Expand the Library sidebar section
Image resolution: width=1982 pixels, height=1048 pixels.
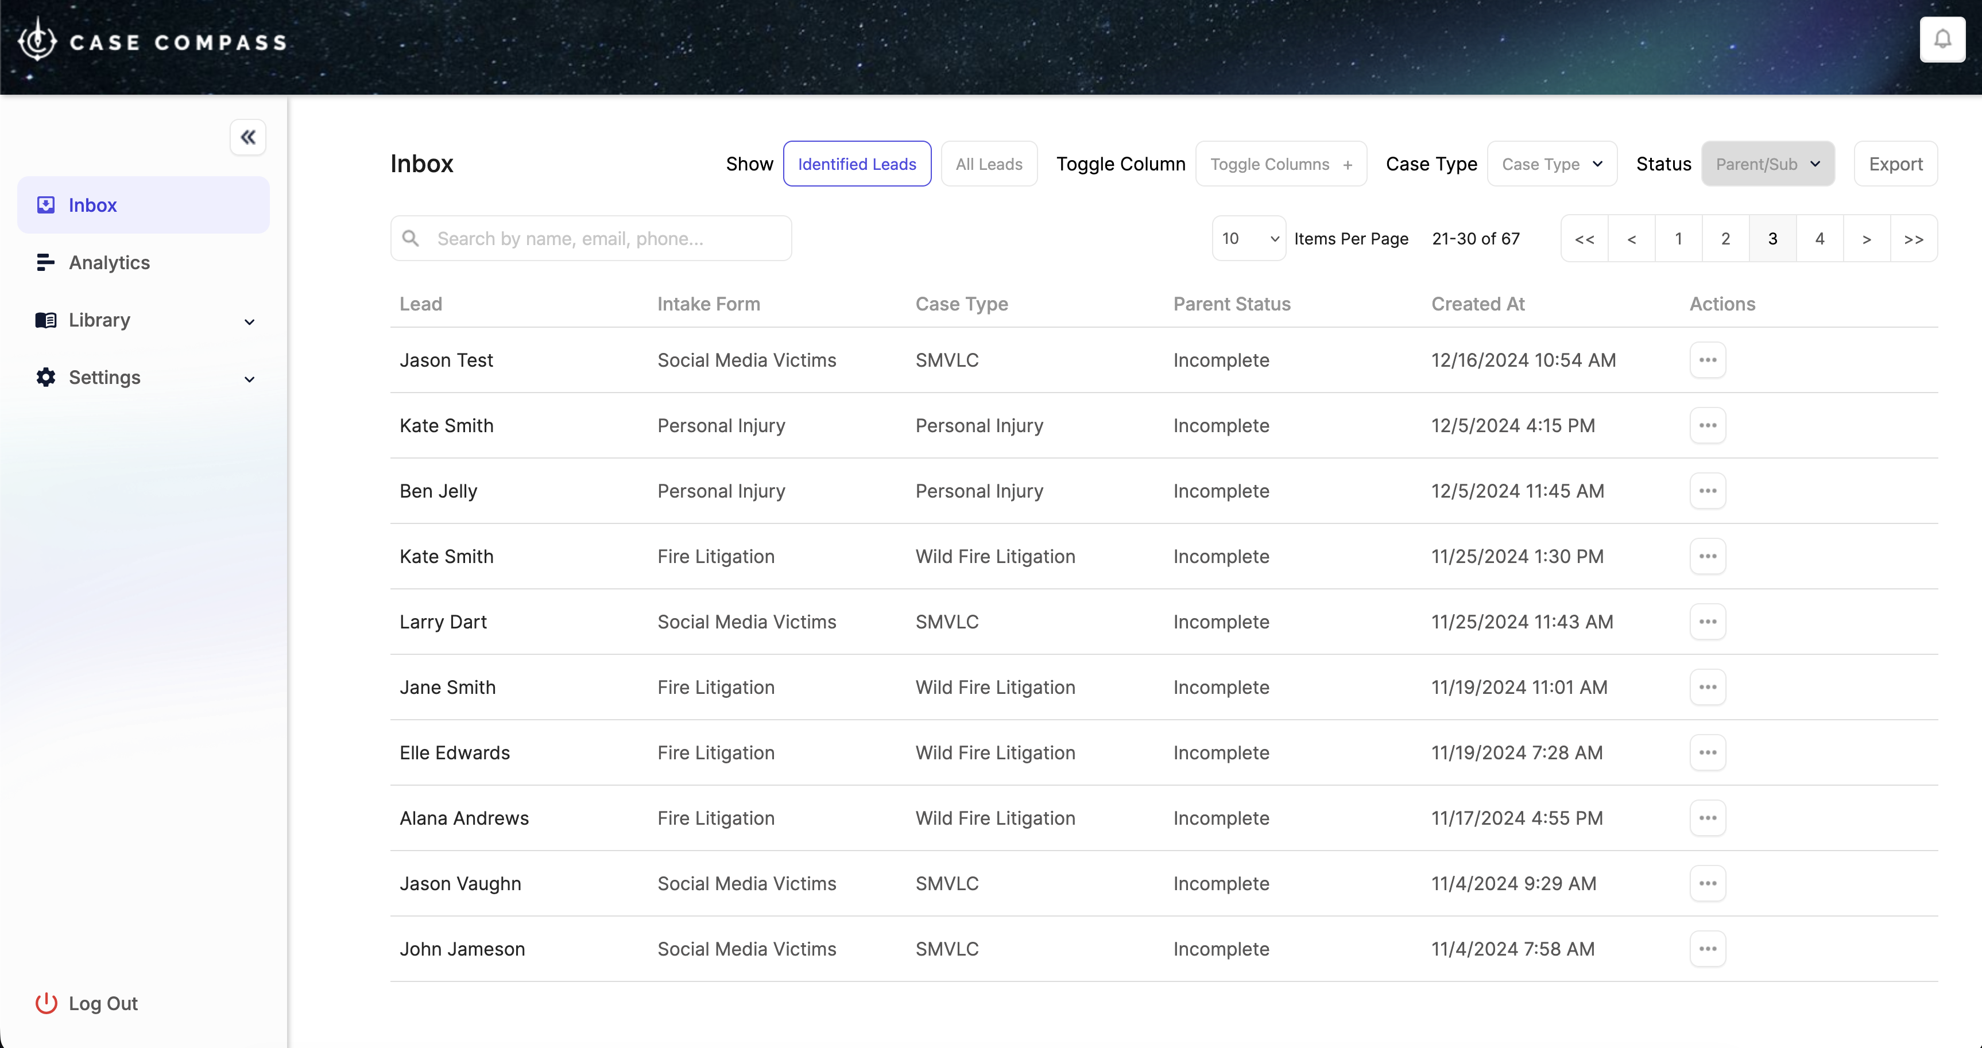144,320
